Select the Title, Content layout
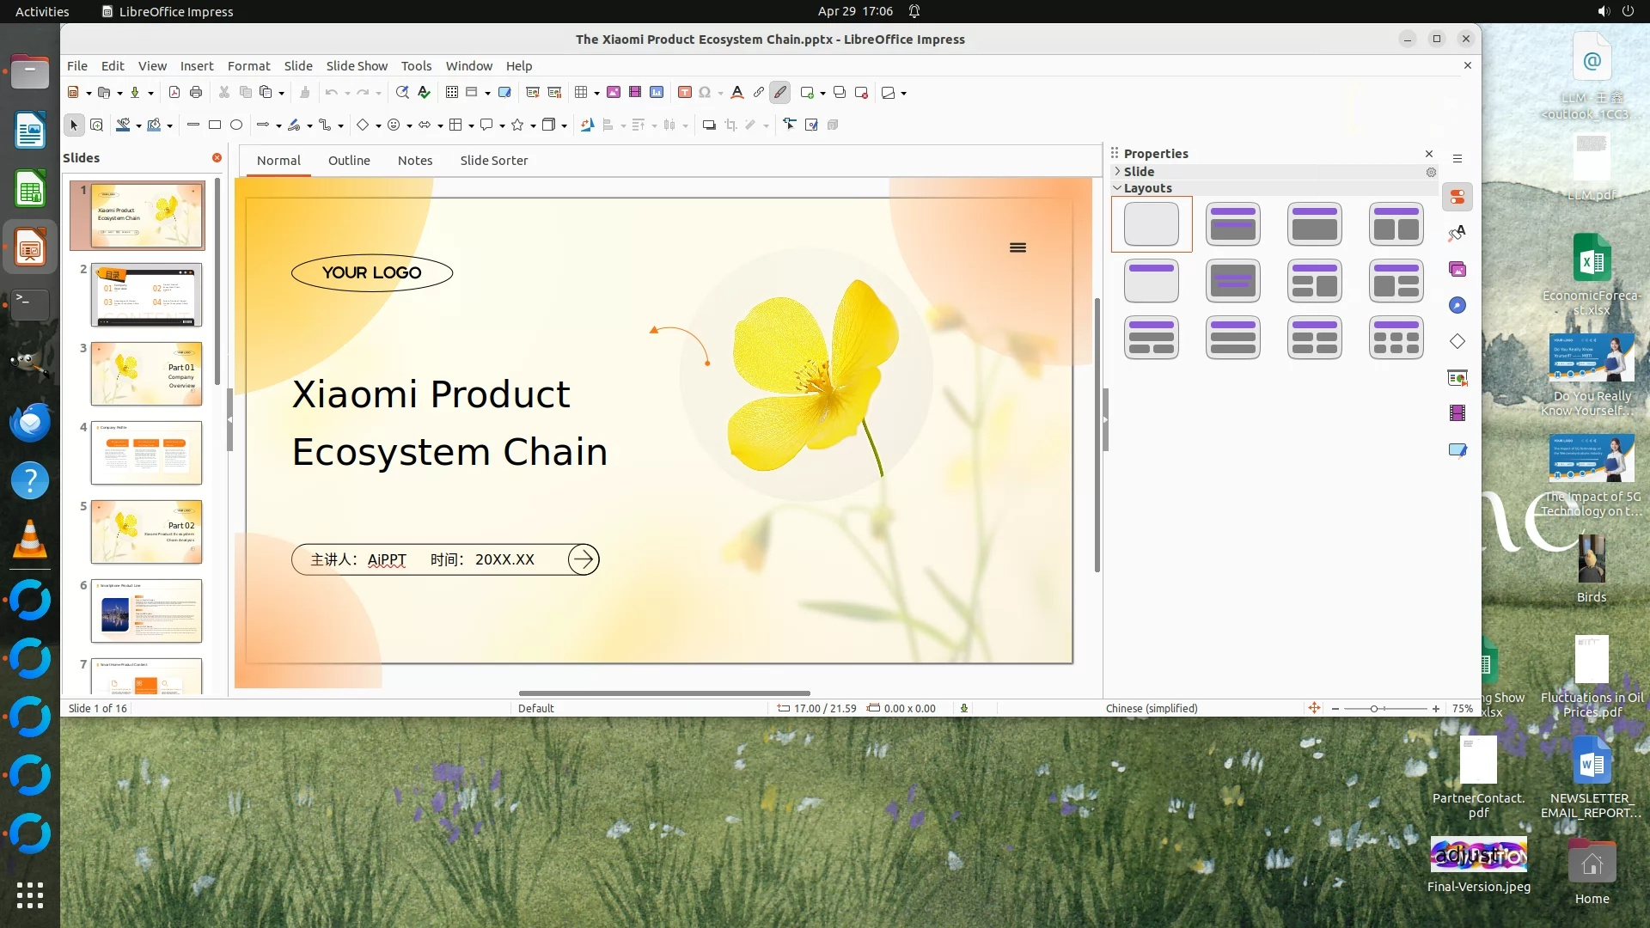The height and width of the screenshot is (928, 1650). pyautogui.click(x=1314, y=224)
